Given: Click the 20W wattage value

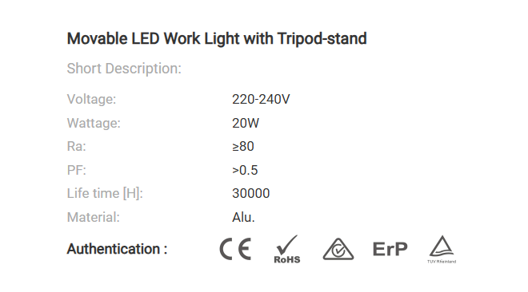Looking at the screenshot, I should click(246, 123).
